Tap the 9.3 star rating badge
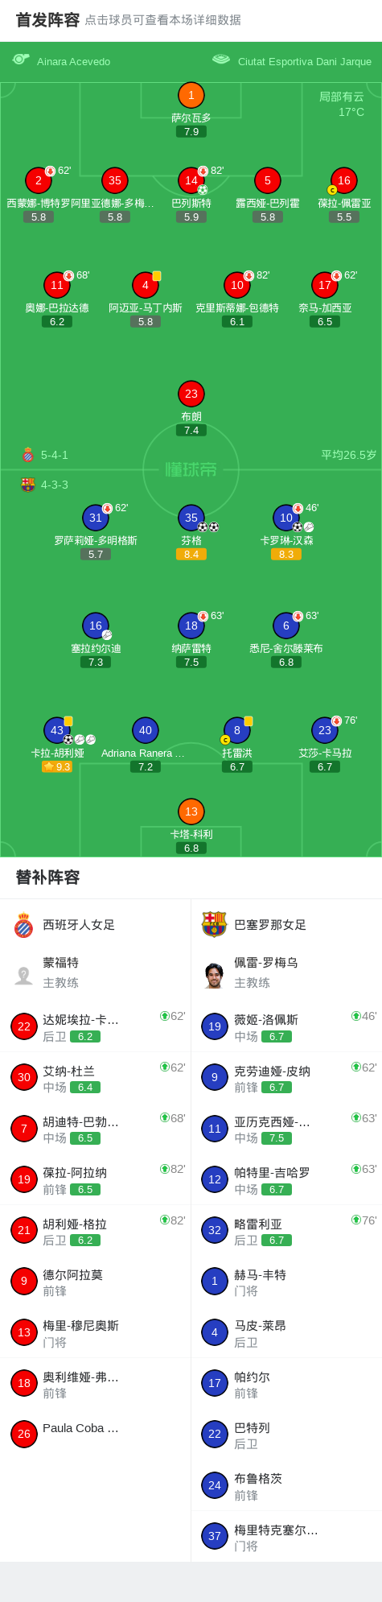This screenshot has height=1602, width=382. [57, 767]
